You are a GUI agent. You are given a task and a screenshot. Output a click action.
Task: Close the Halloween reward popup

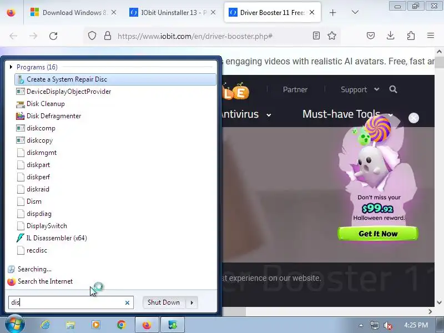click(413, 118)
